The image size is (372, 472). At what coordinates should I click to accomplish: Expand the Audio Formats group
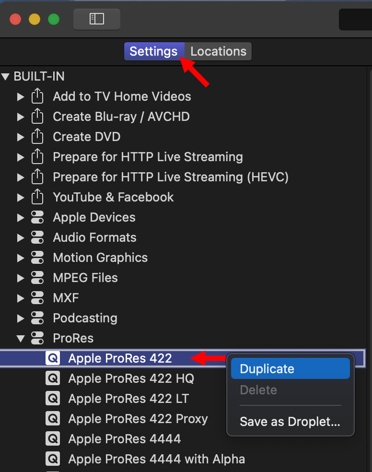point(21,238)
